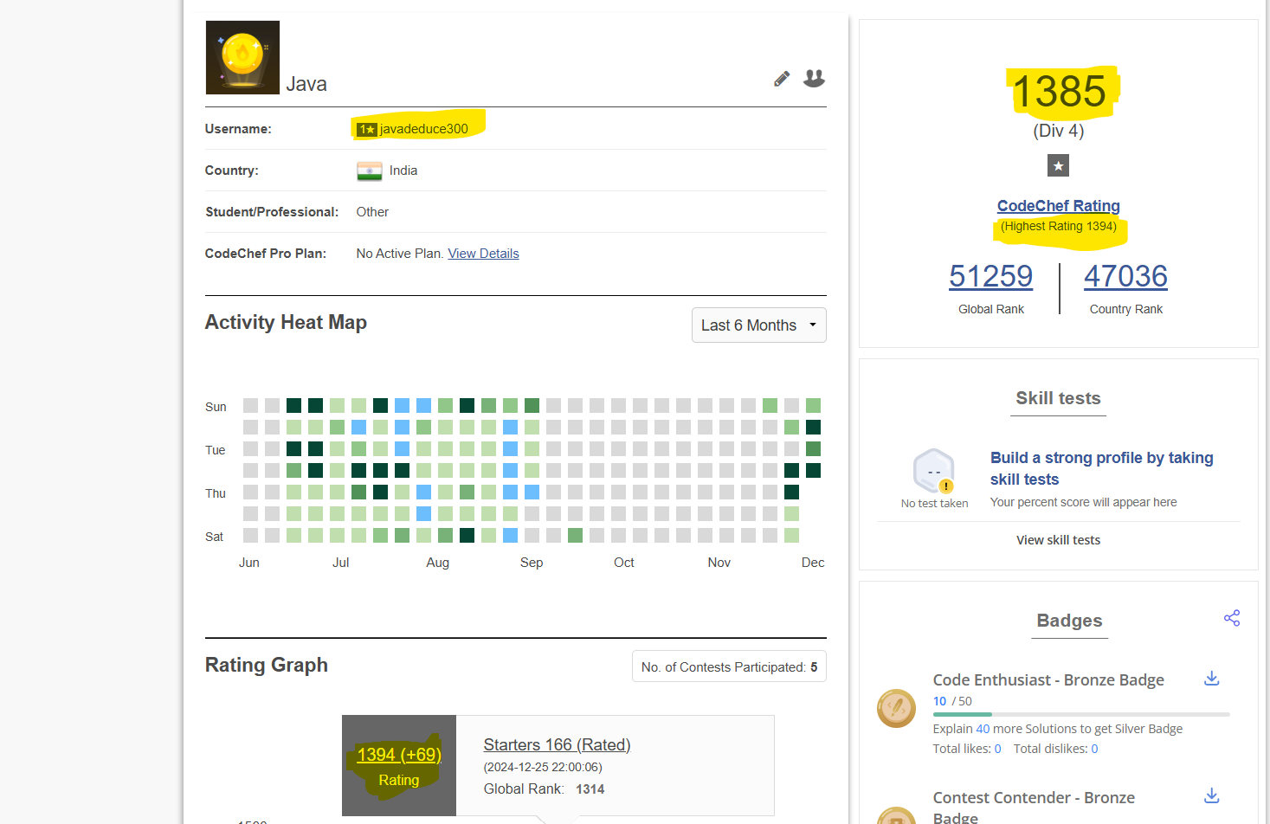This screenshot has height=824, width=1270.
Task: Click Explain 40 more Solutions text
Action: click(x=1058, y=729)
